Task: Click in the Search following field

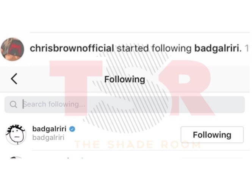Action: pos(125,105)
